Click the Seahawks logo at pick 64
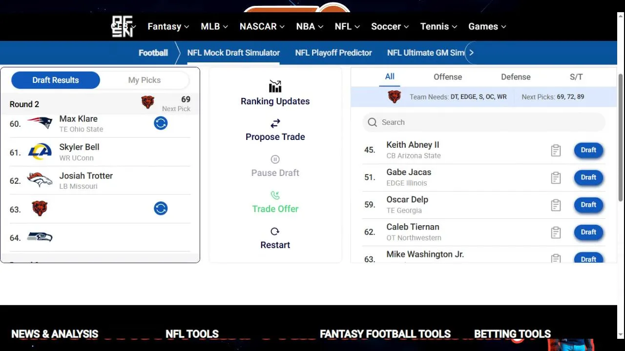Image resolution: width=625 pixels, height=351 pixels. [x=40, y=237]
